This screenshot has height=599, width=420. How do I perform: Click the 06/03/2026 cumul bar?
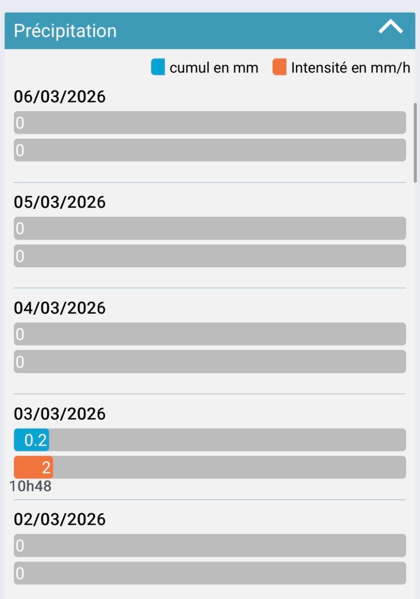point(210,123)
